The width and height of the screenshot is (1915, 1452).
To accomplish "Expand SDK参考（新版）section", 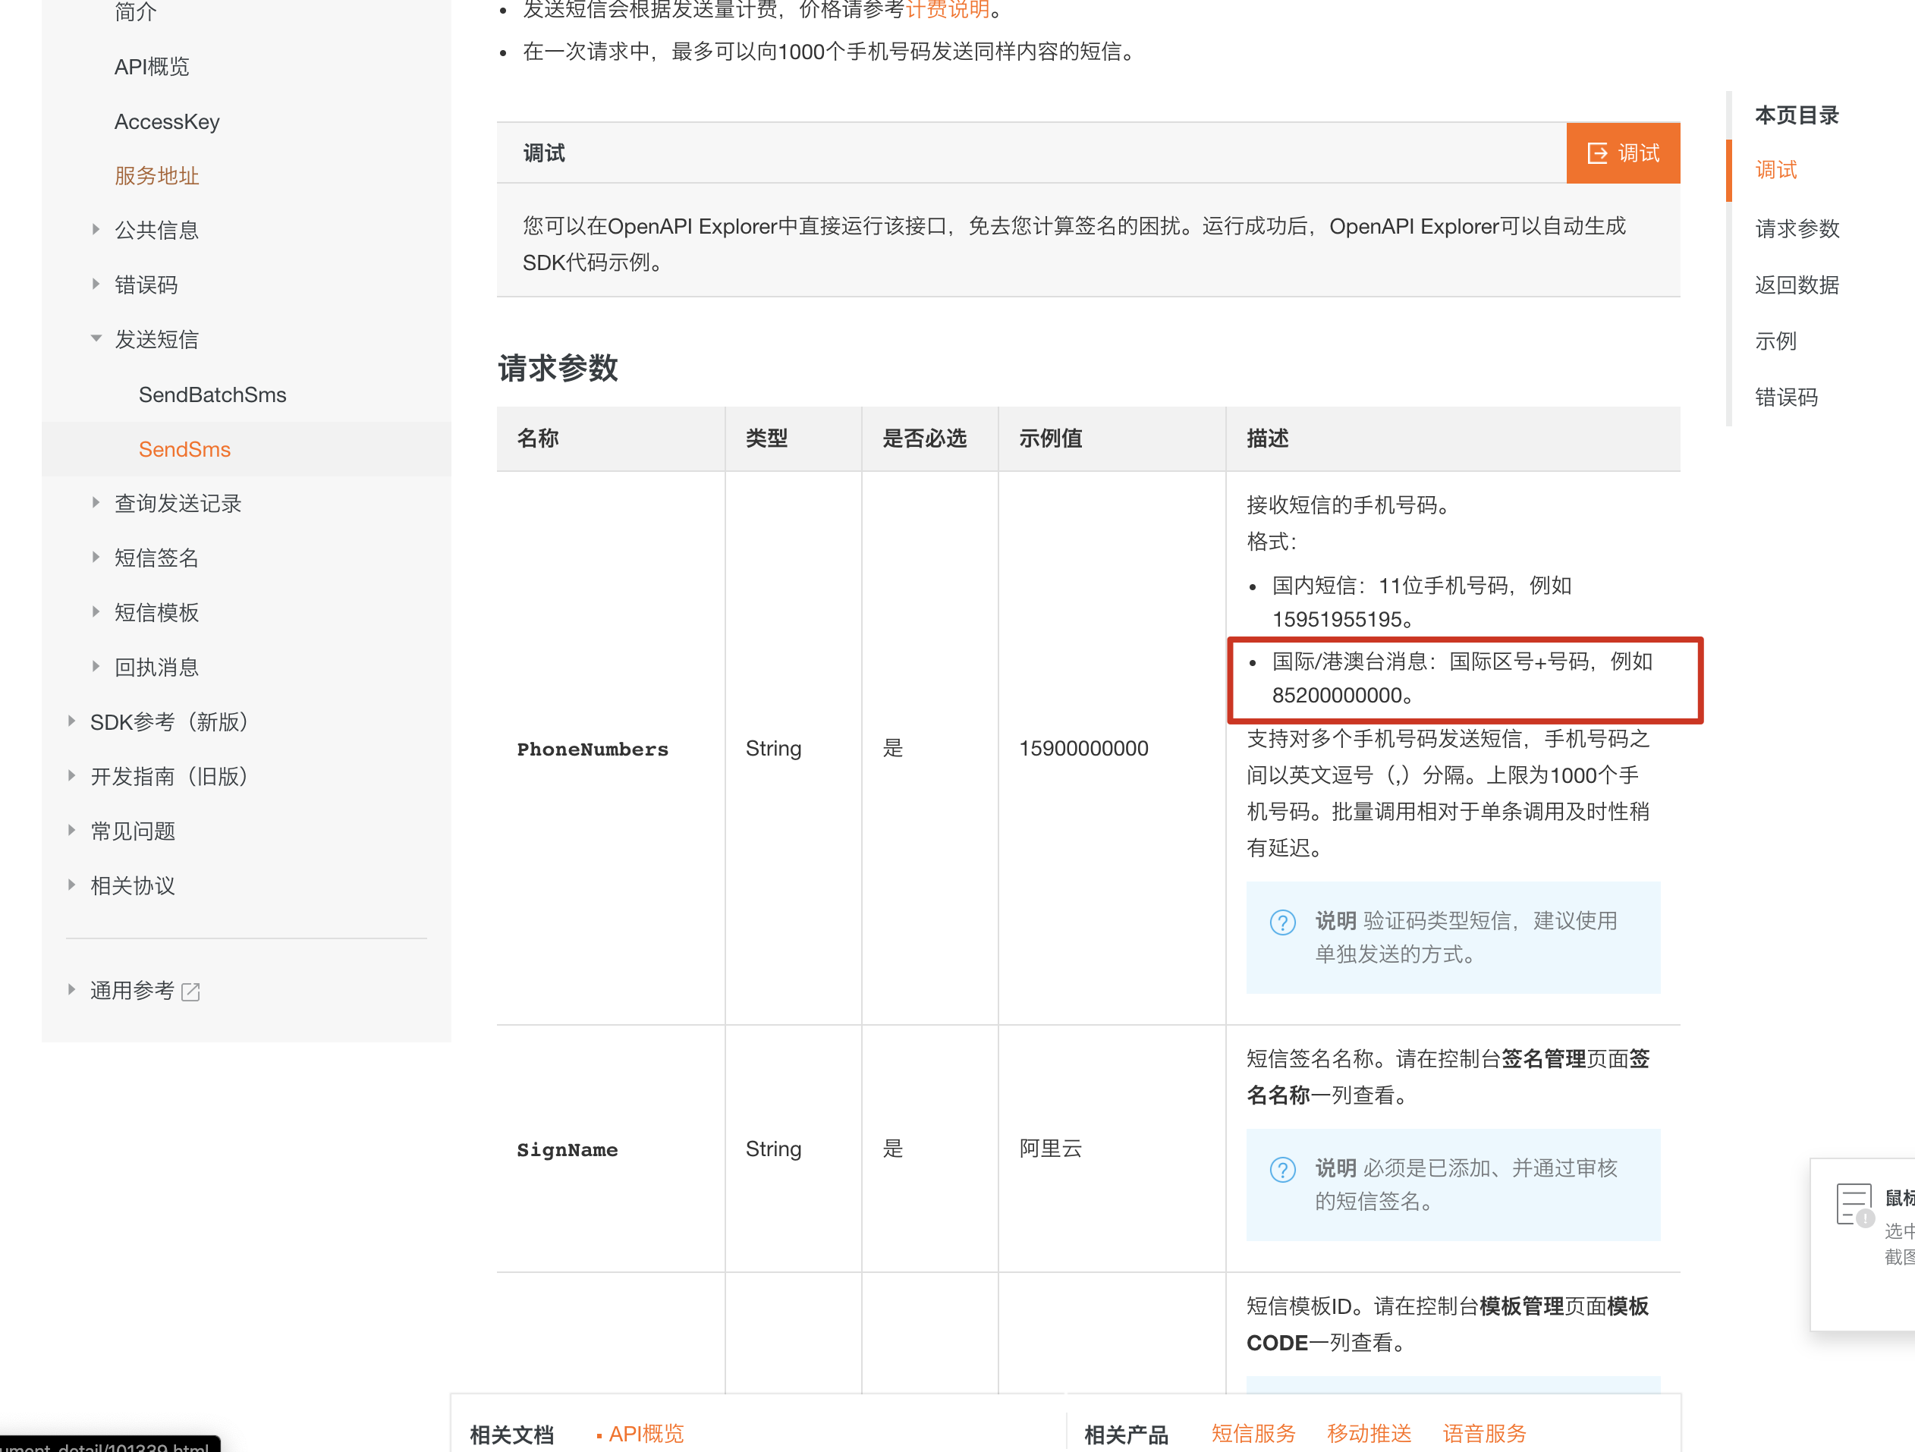I will [x=72, y=721].
